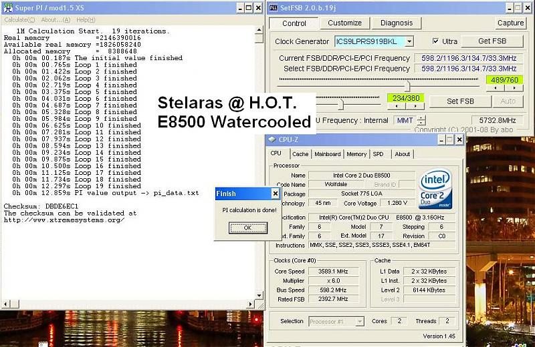Click the CPU-Z title bar icon
The image size is (535, 347).
(x=272, y=139)
